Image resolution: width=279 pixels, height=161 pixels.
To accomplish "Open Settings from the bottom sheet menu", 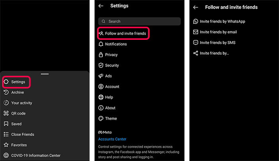I will pos(16,82).
